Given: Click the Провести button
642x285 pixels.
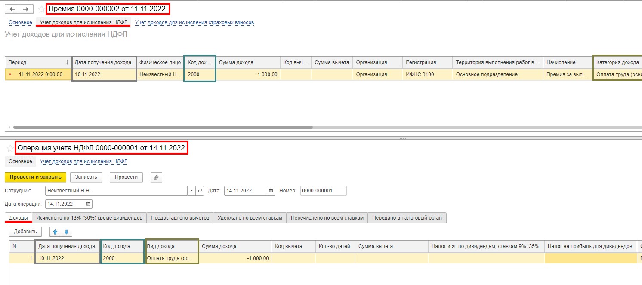Looking at the screenshot, I should pyautogui.click(x=126, y=177).
